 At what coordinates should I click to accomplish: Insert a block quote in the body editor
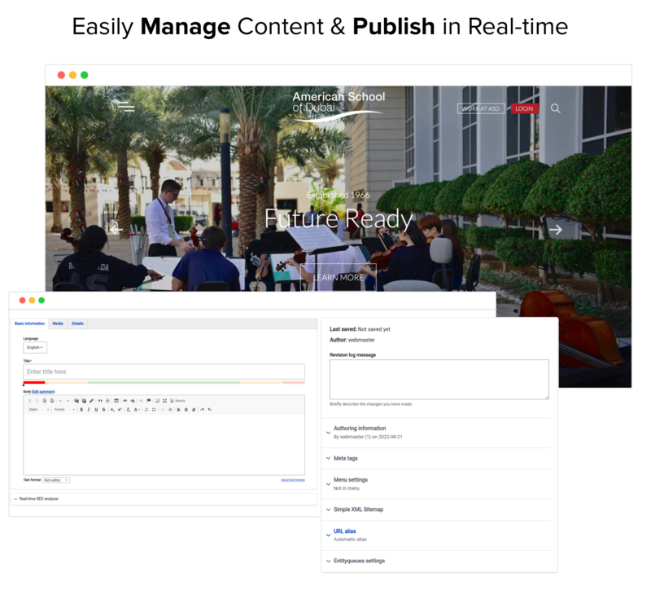[100, 401]
